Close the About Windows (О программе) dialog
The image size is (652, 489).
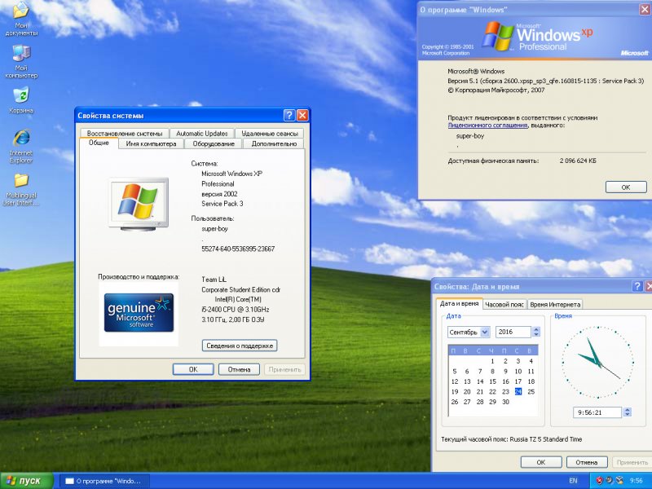tap(645, 10)
